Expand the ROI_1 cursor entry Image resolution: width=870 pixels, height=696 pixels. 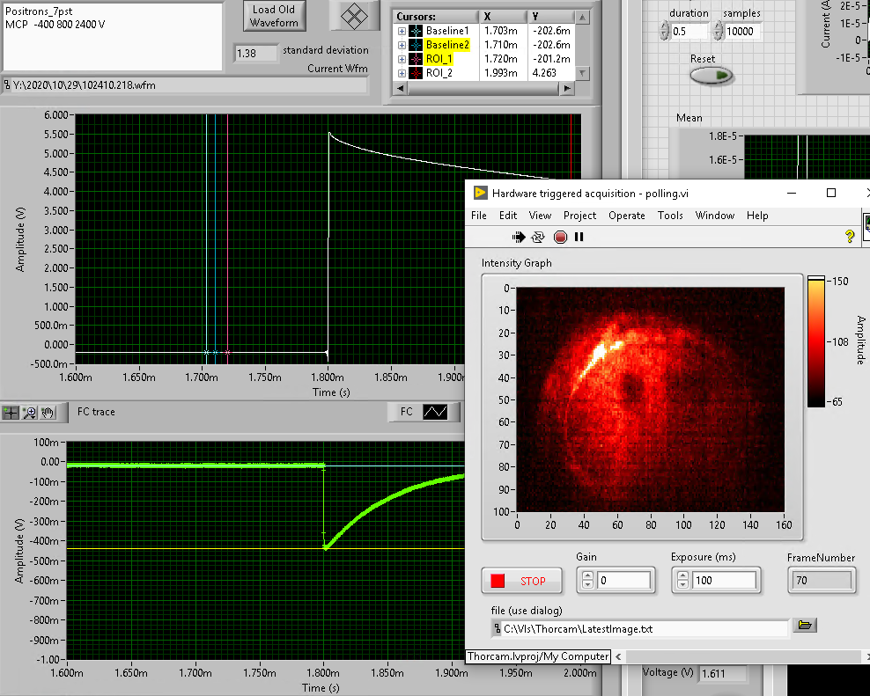tap(402, 59)
